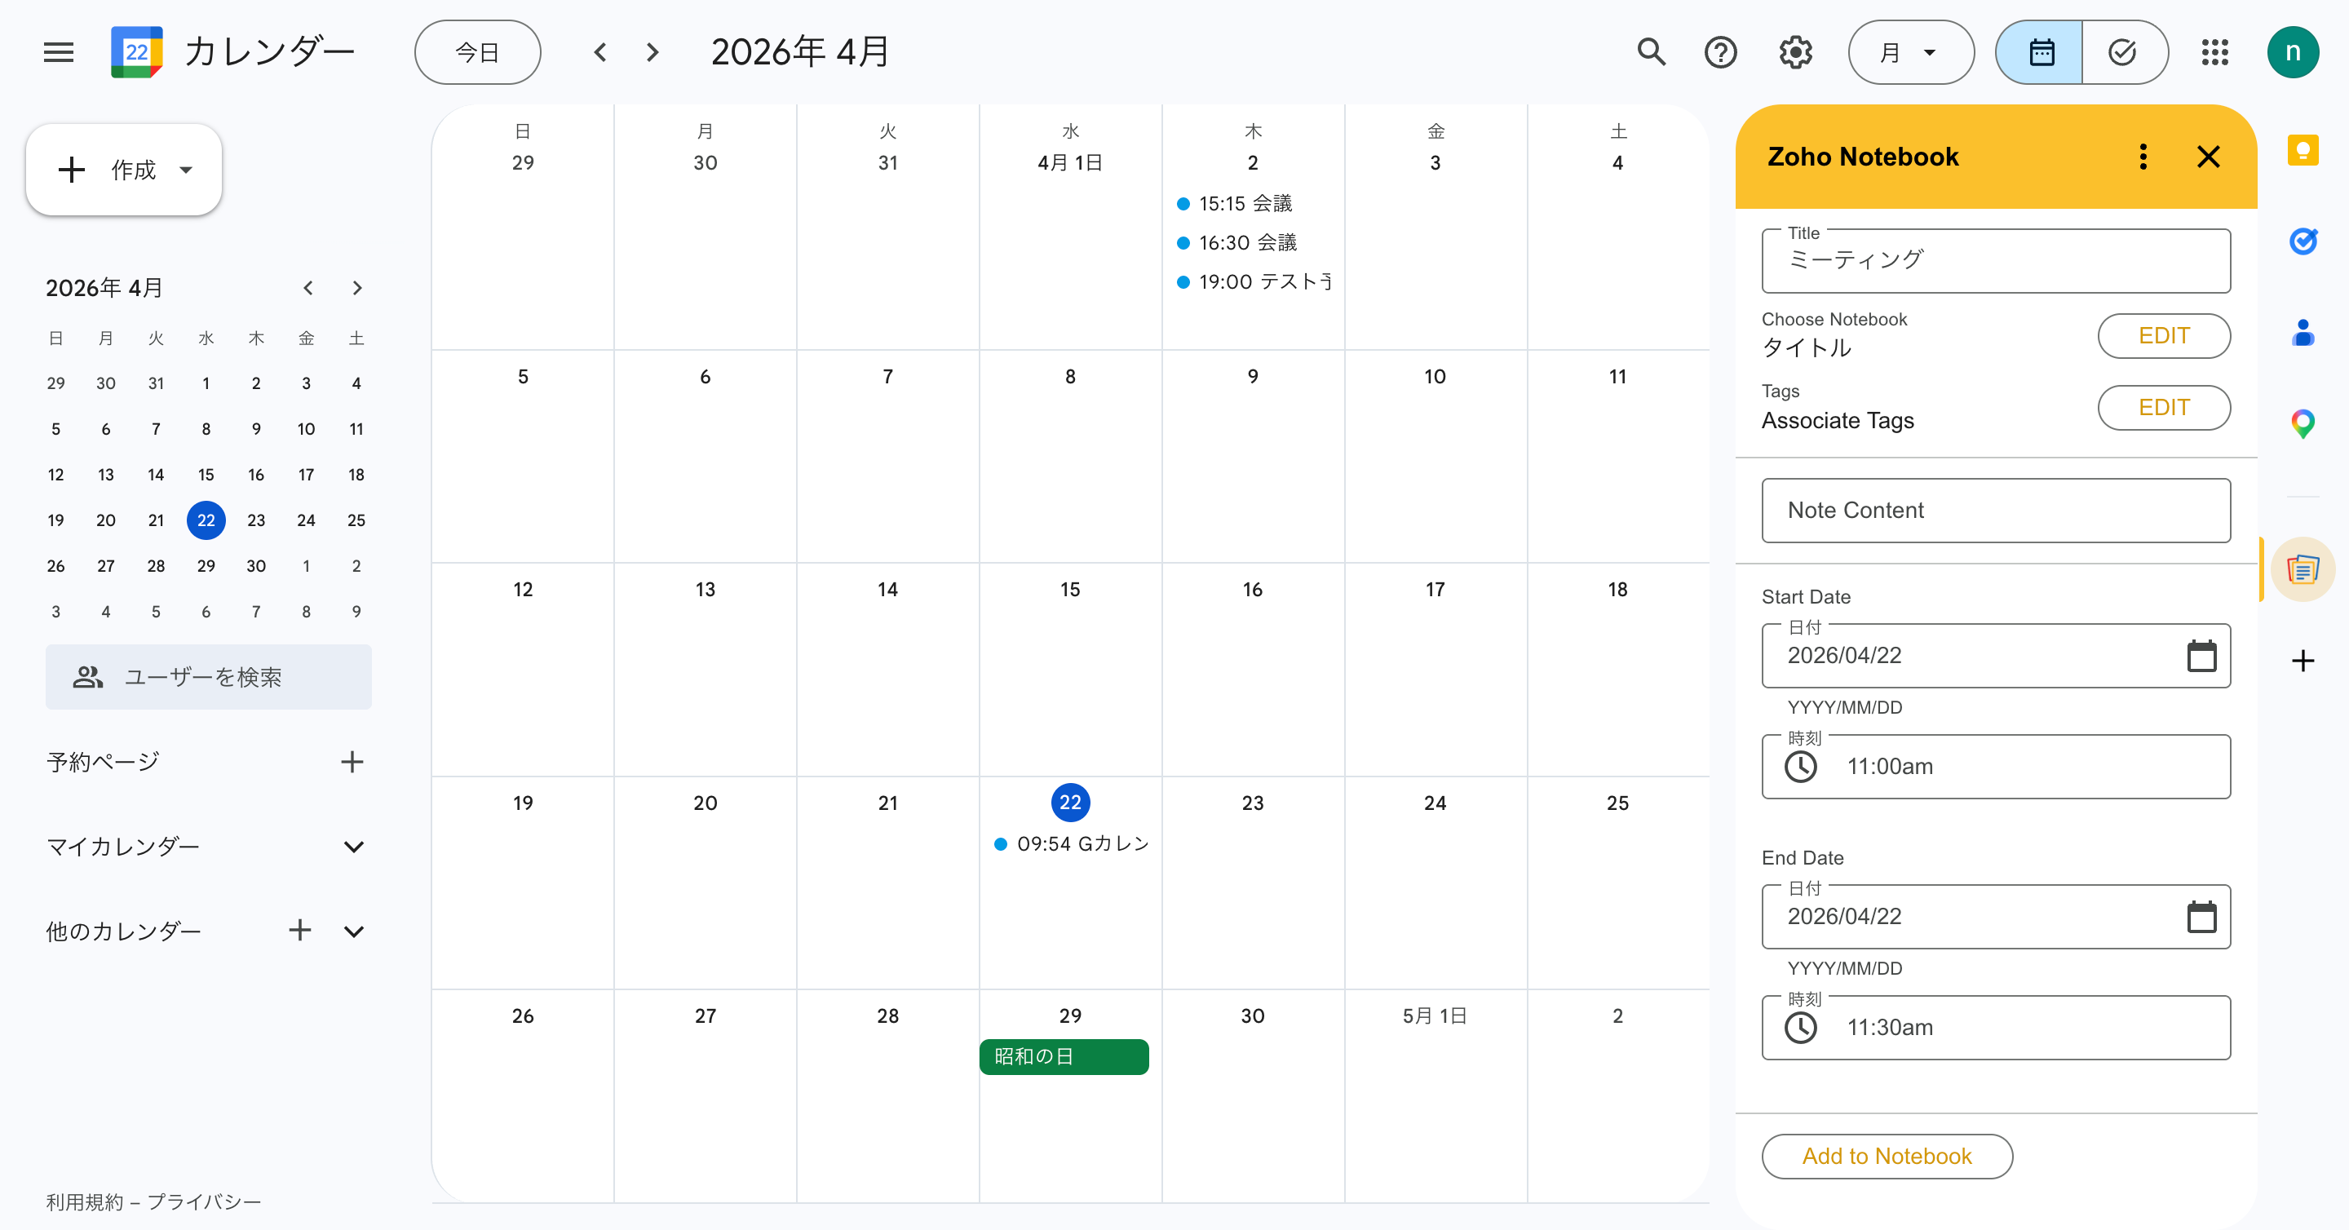Open the month view dropdown
The width and height of the screenshot is (2349, 1230).
tap(1909, 53)
